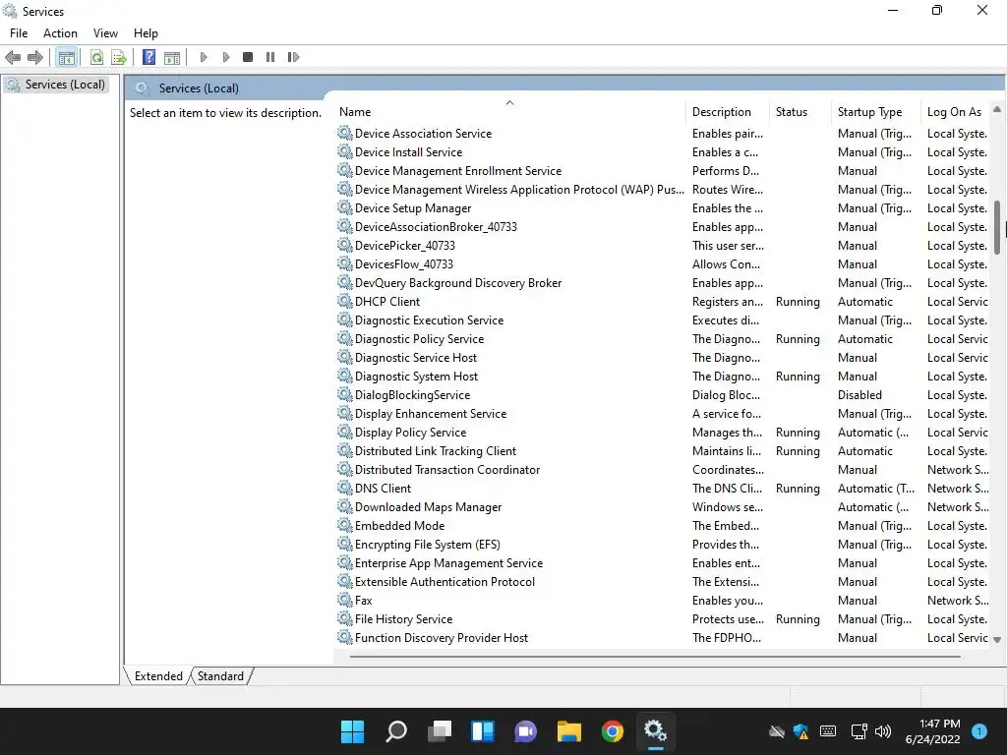Open taskbar Search

(x=395, y=731)
